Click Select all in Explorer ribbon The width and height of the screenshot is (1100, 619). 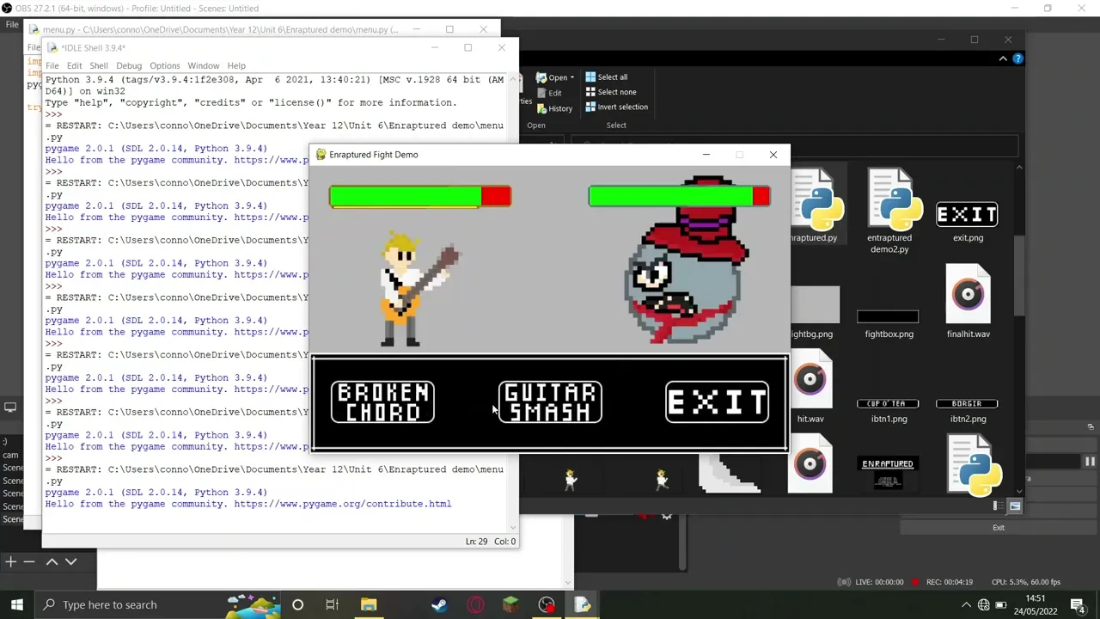click(607, 77)
